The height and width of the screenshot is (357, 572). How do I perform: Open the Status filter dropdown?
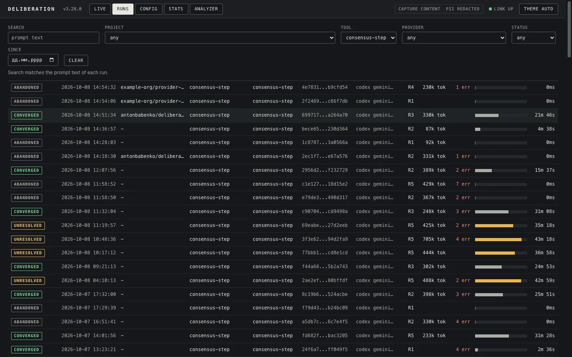point(533,38)
